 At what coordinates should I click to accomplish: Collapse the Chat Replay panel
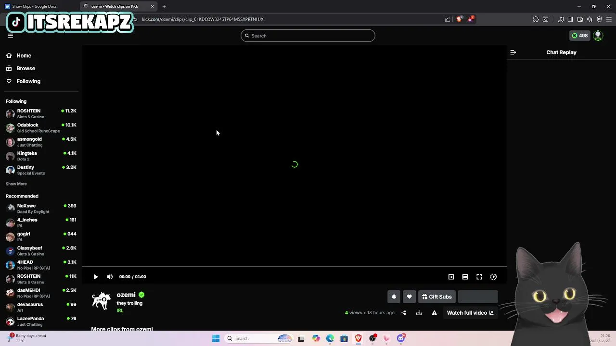[x=513, y=52]
